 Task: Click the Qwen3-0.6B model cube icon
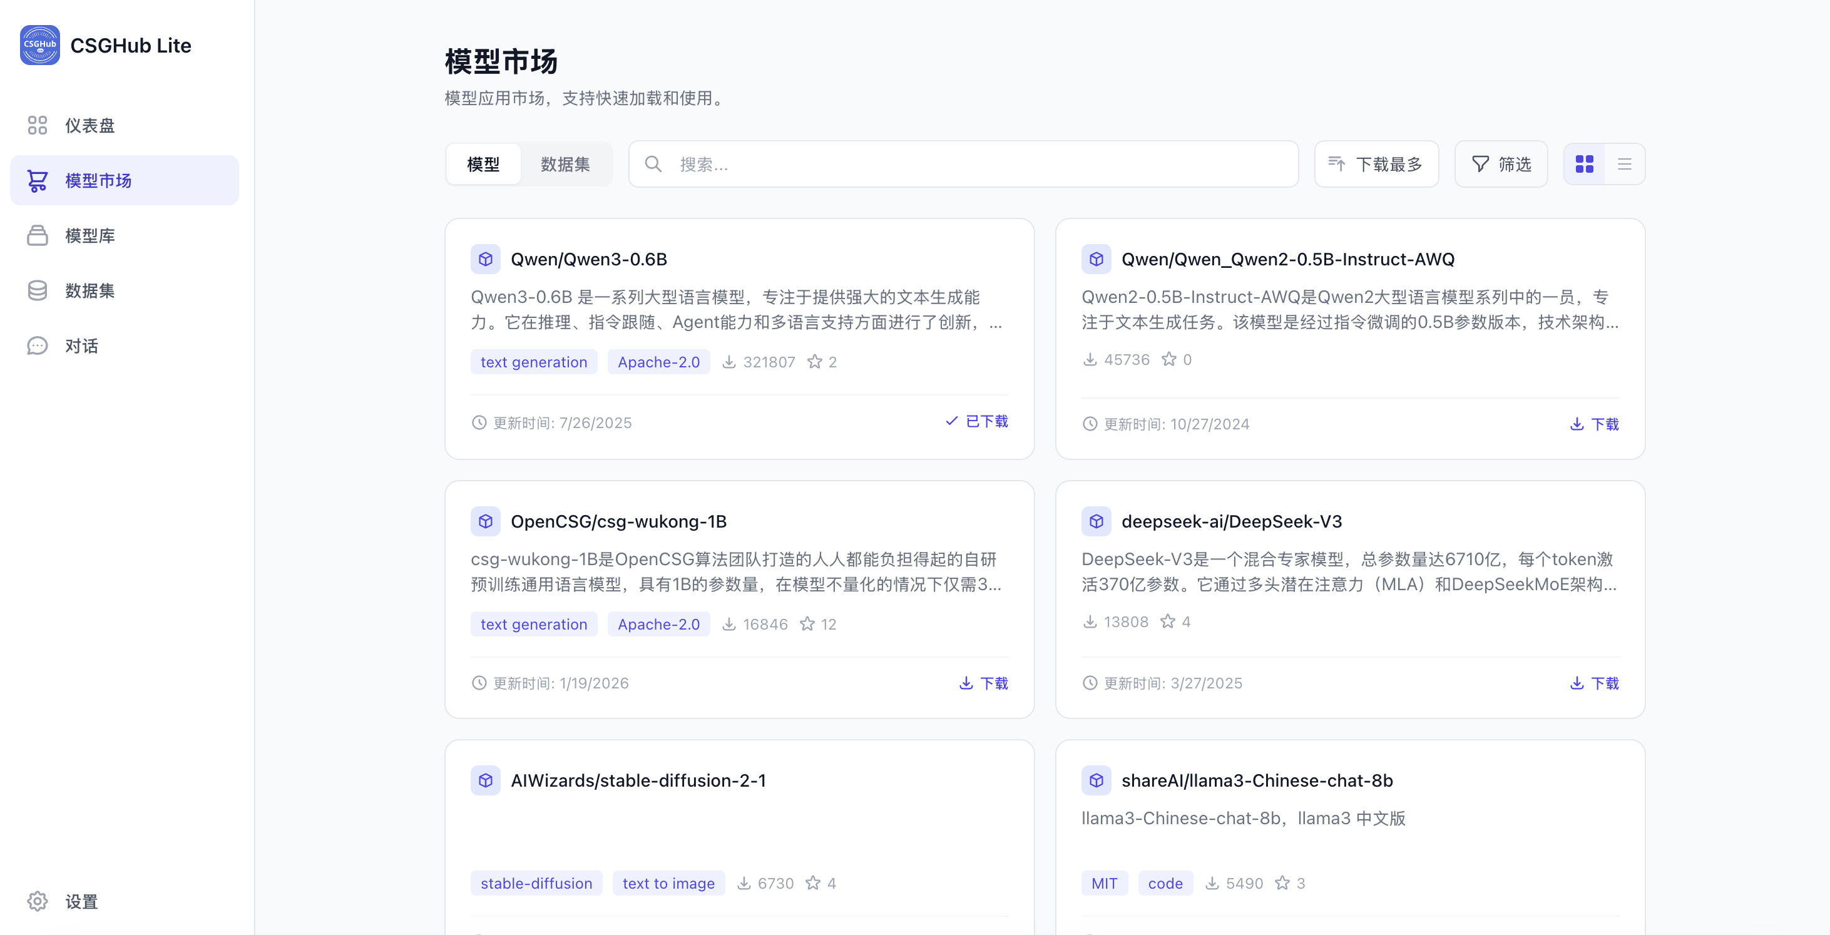click(x=485, y=259)
